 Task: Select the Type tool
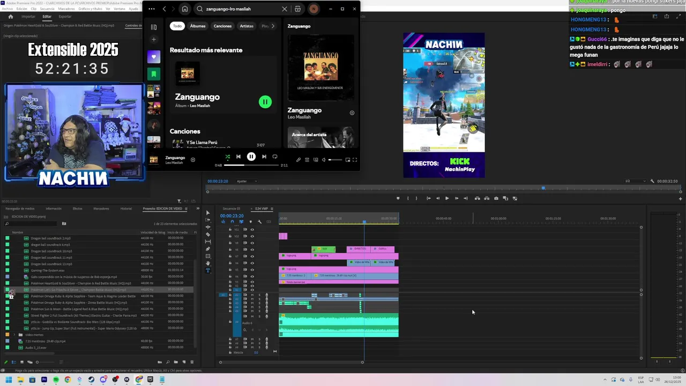tap(208, 271)
